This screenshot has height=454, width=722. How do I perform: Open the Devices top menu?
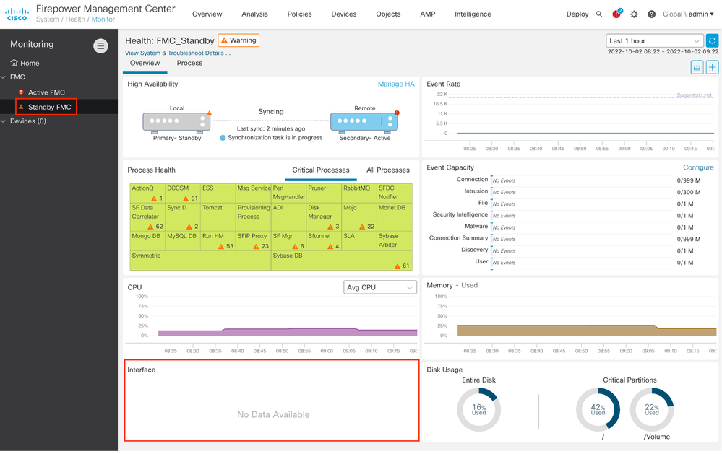(344, 14)
